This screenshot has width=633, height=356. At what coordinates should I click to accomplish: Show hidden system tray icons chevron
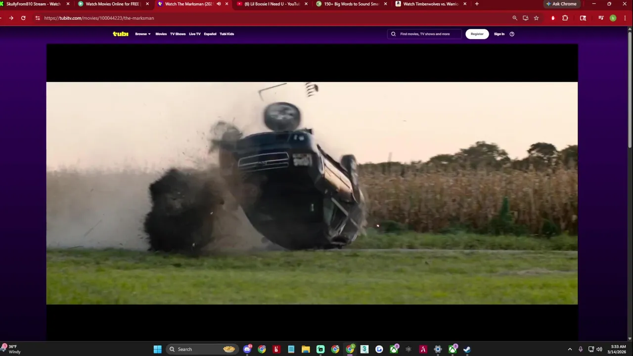click(570, 349)
